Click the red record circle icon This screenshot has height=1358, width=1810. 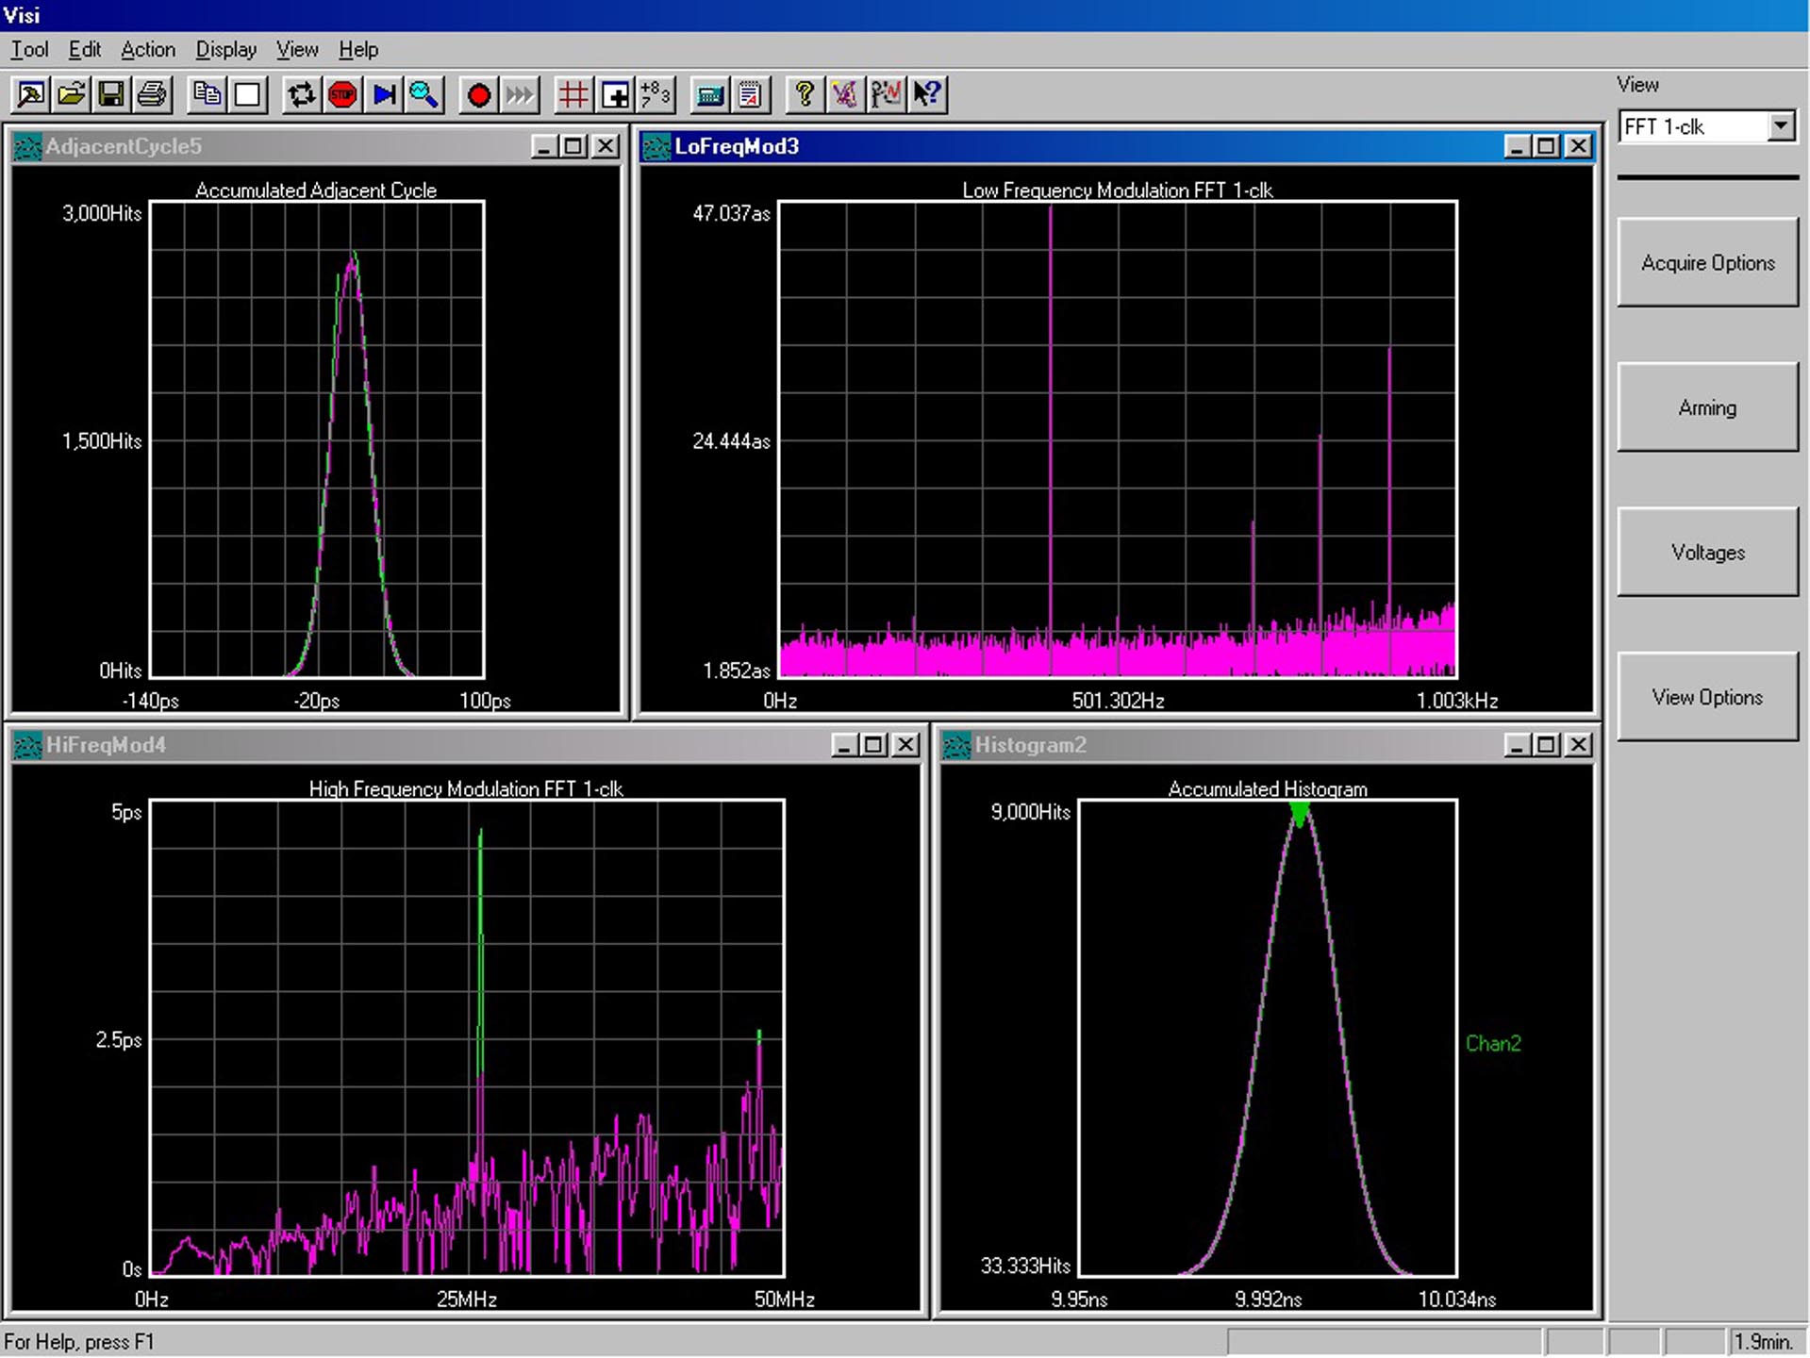pos(478,94)
